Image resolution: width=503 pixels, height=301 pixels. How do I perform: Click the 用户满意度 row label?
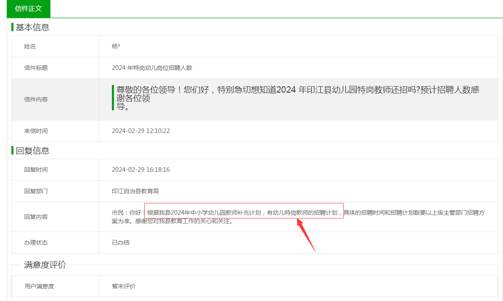[39, 286]
